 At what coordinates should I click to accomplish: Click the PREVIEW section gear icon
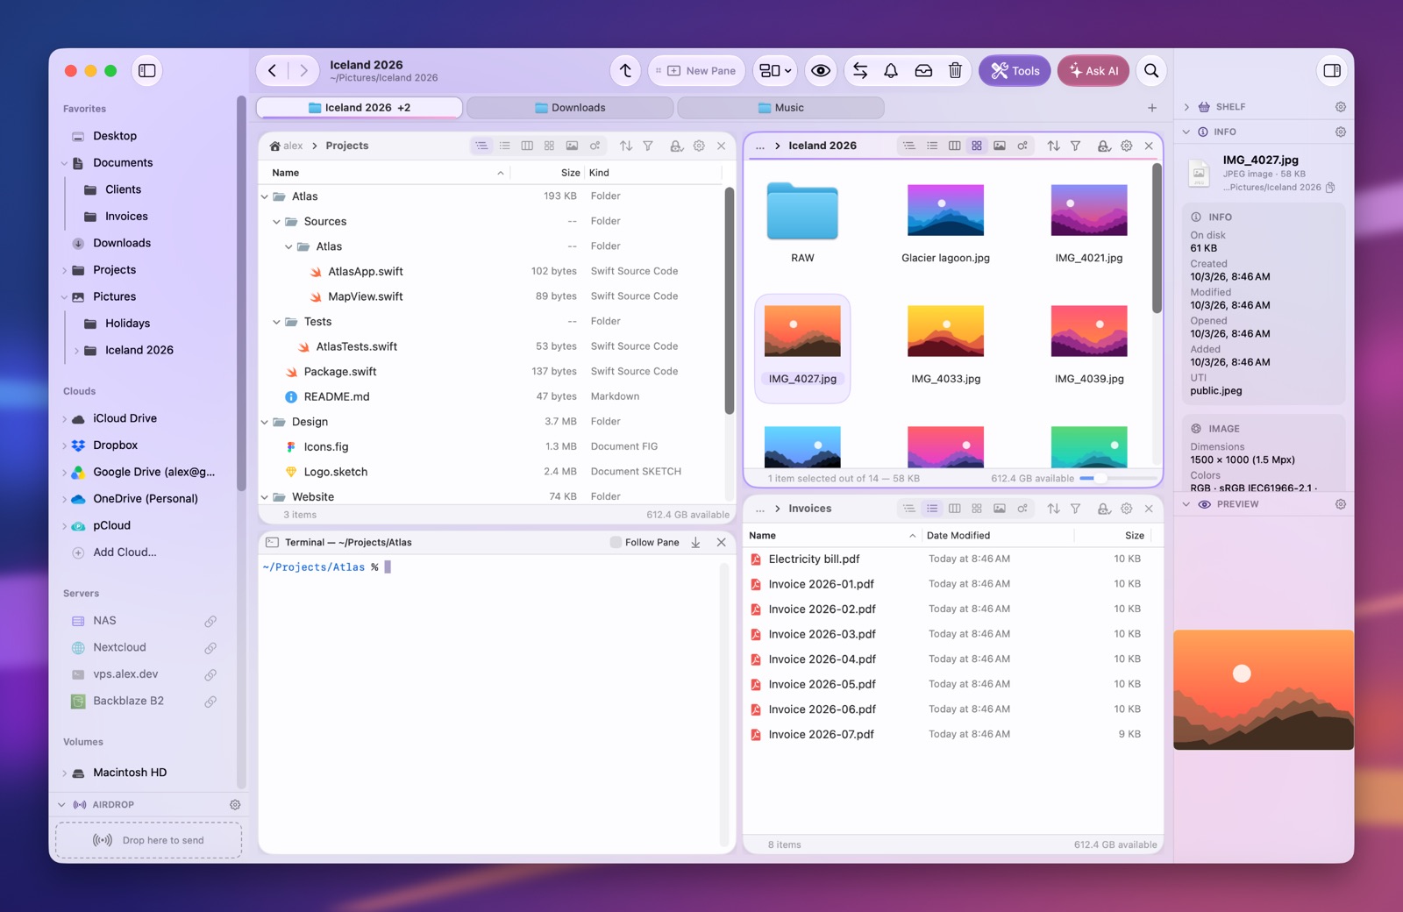(1341, 505)
